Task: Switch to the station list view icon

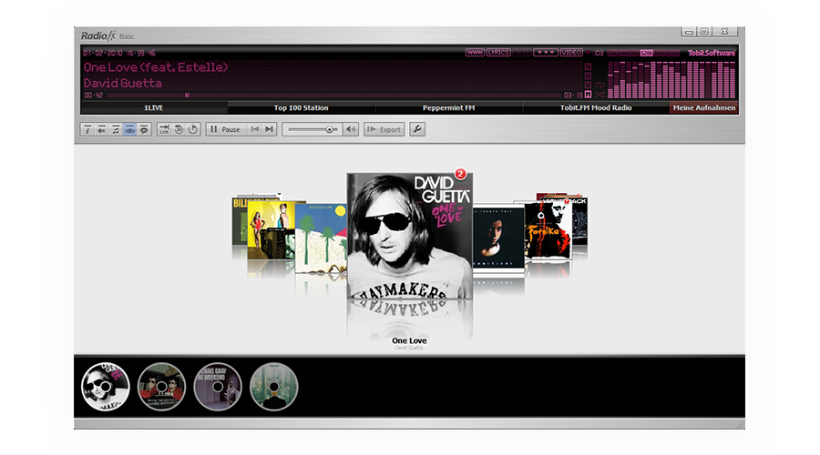Action: point(101,129)
